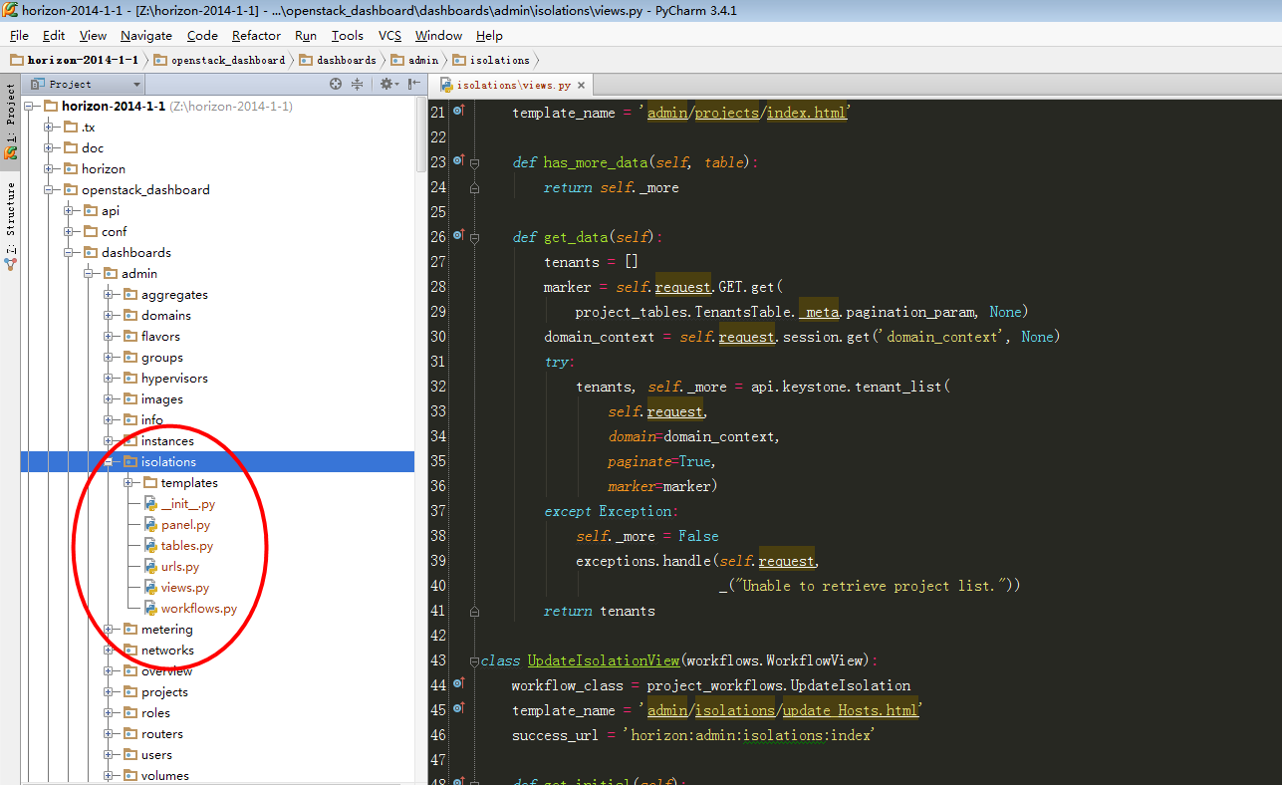1282x785 pixels.
Task: Click the Scroll from Source target icon
Action: 336,85
